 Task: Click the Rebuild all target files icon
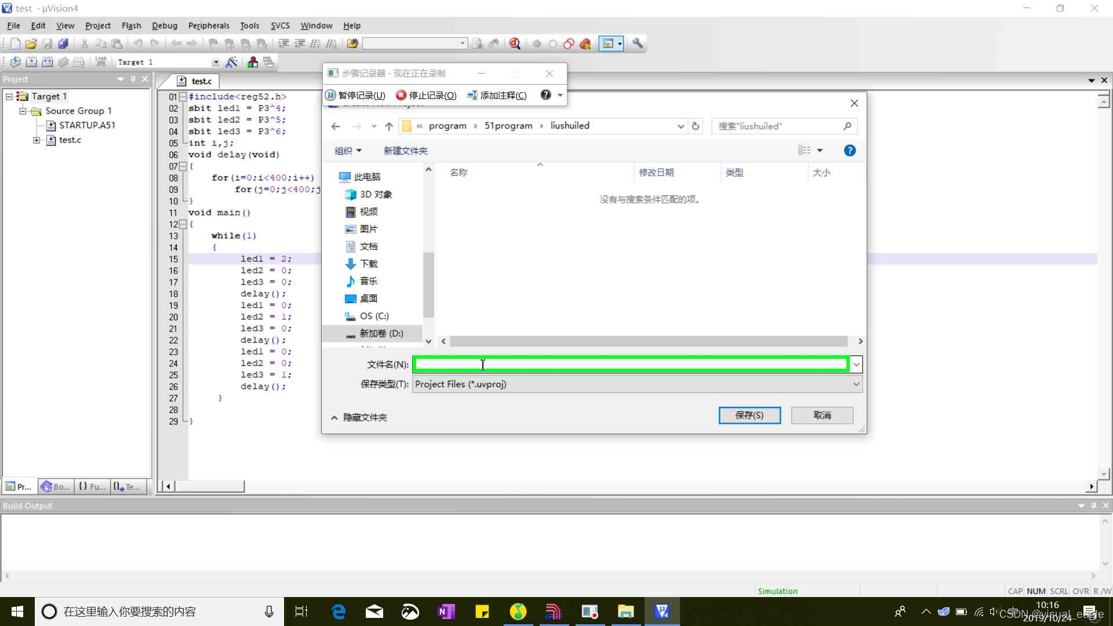click(48, 62)
